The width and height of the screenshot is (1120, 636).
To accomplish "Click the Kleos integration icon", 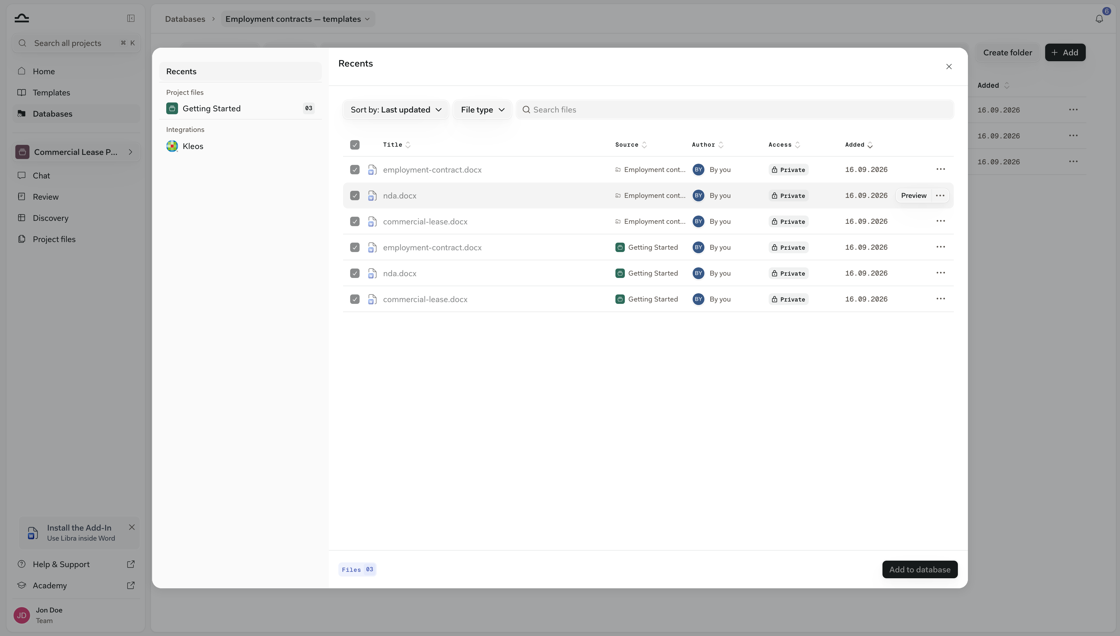I will [172, 146].
